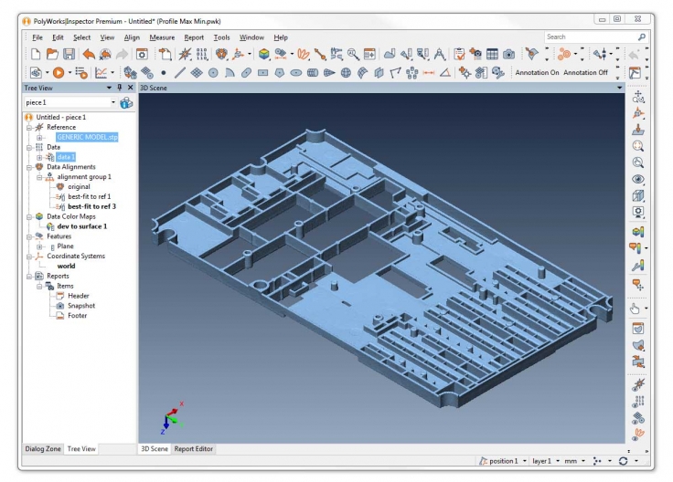Turn Annotation Off
The image size is (673, 482).
pos(583,72)
